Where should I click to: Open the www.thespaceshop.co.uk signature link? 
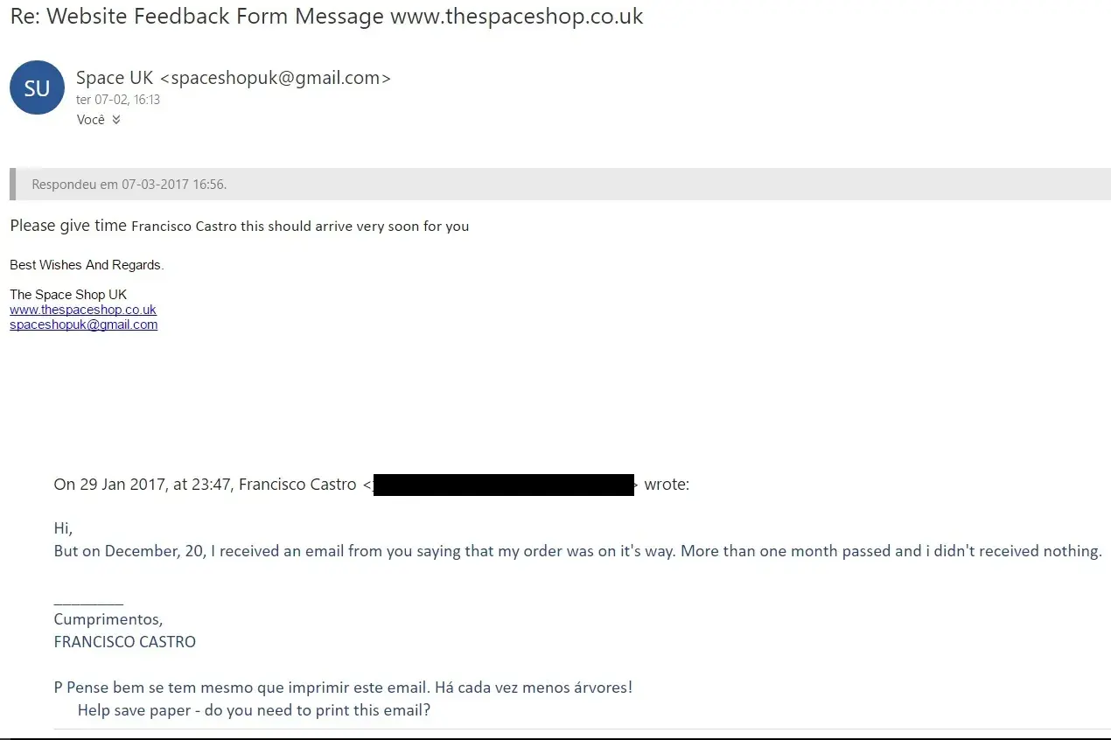coord(83,310)
